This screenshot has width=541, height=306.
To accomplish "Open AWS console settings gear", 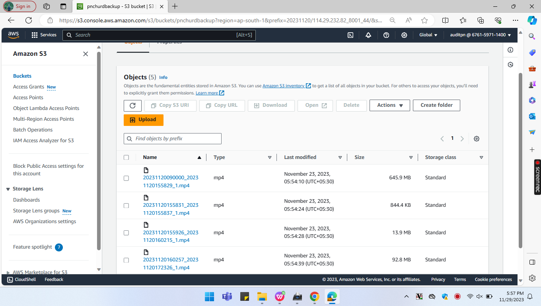I will click(404, 35).
